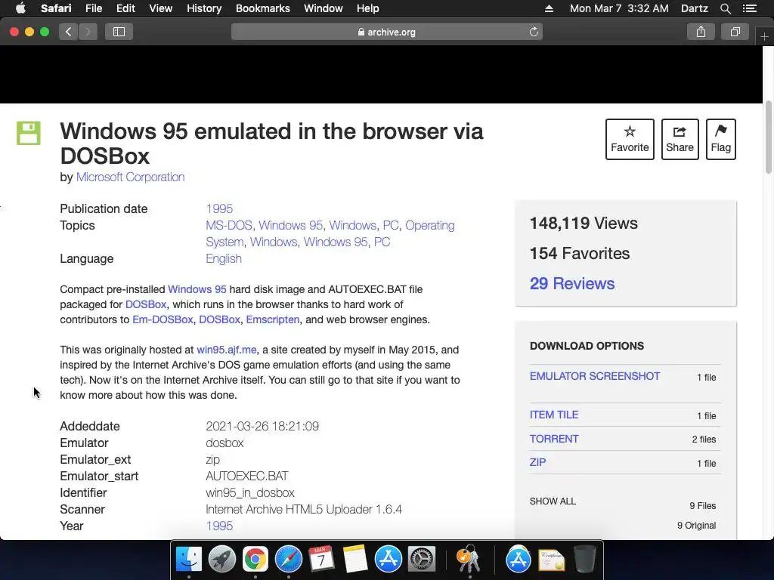Open the TORRENT download option

(x=554, y=439)
